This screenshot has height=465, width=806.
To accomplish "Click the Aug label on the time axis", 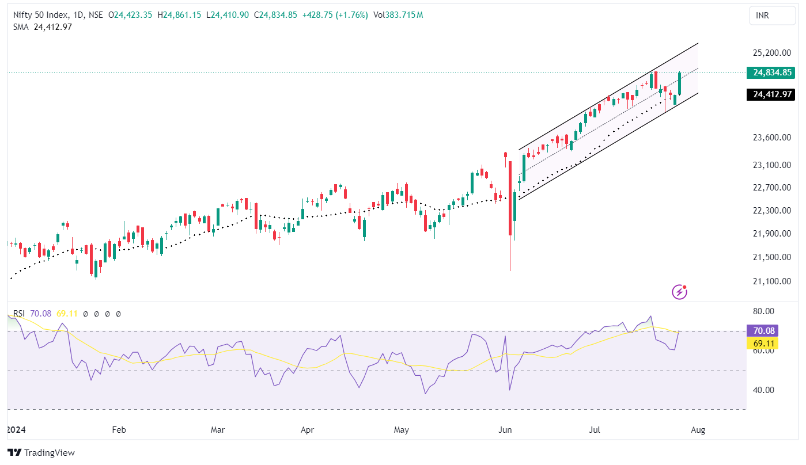I will click(x=697, y=429).
